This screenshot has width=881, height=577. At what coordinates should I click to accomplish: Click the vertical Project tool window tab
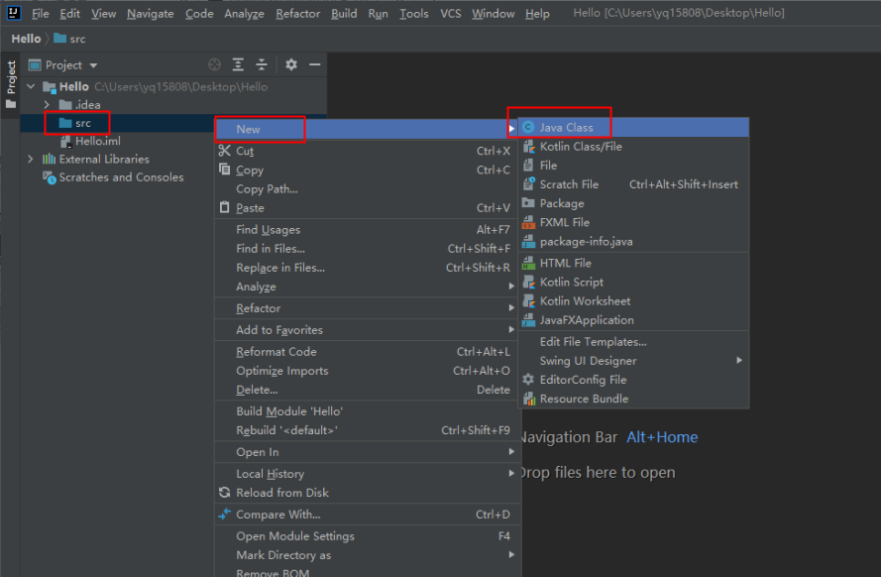click(x=11, y=84)
